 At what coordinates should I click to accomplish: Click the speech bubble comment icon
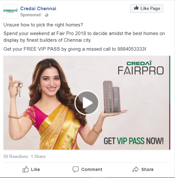pyautogui.click(x=76, y=169)
